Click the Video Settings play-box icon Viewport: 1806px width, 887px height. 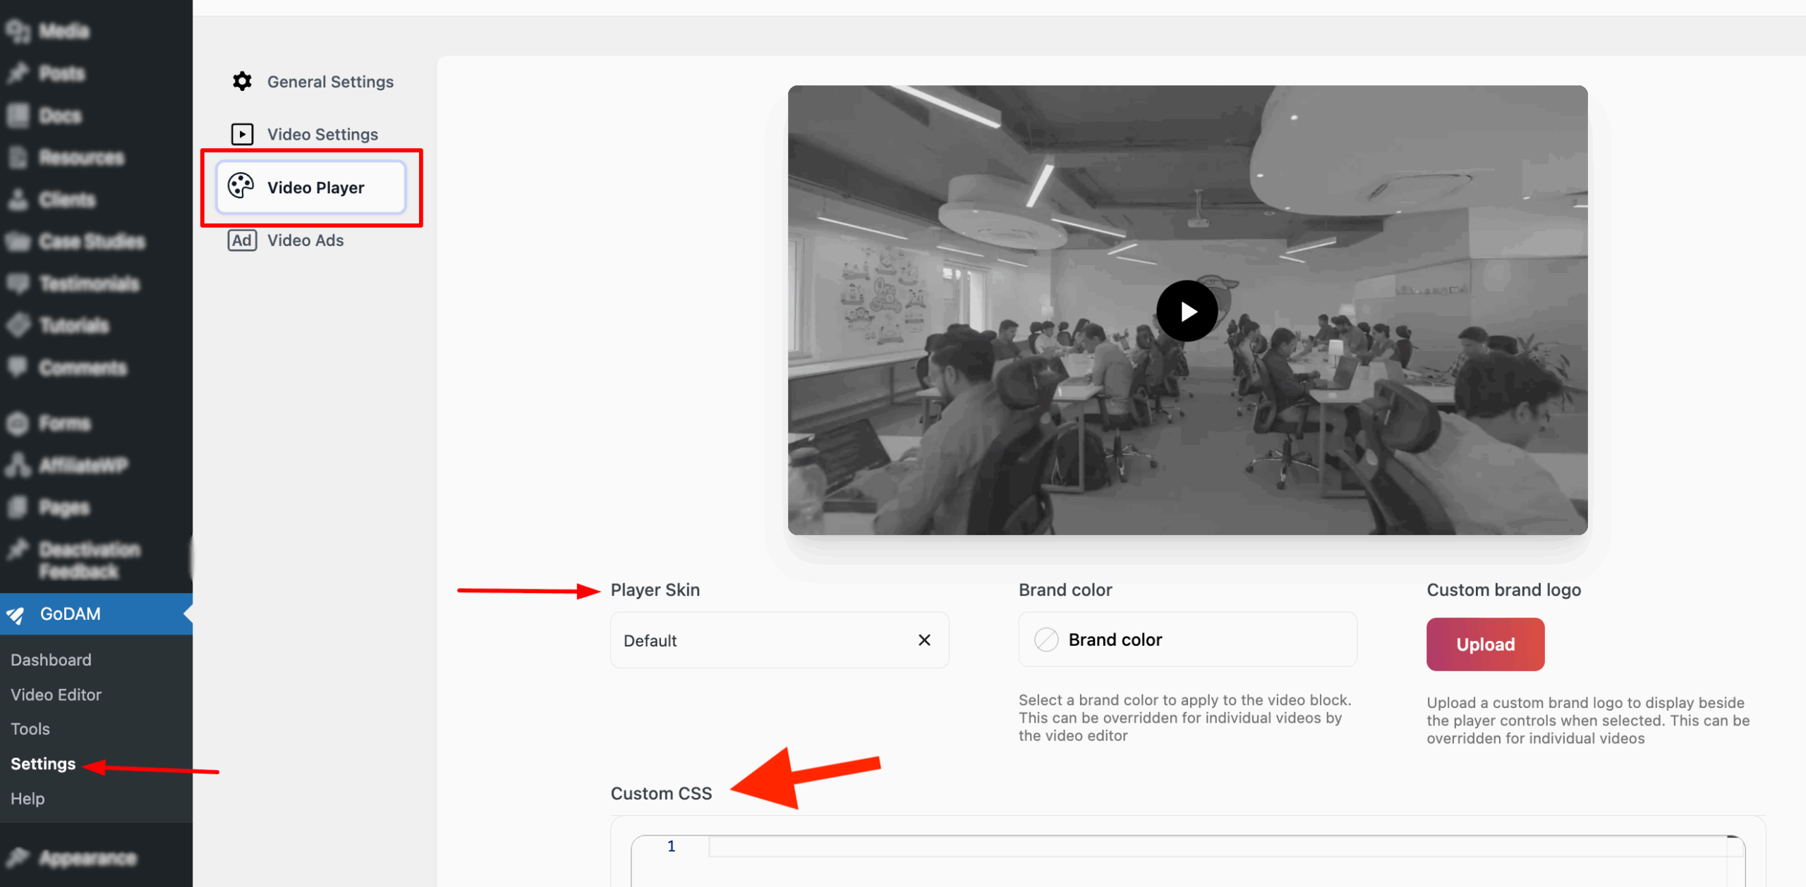click(242, 134)
